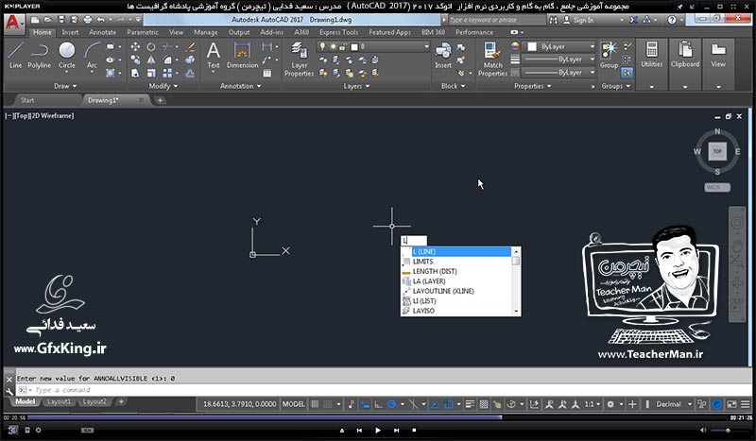Click the Array tool icon
The height and width of the screenshot is (441, 756).
[x=167, y=73]
